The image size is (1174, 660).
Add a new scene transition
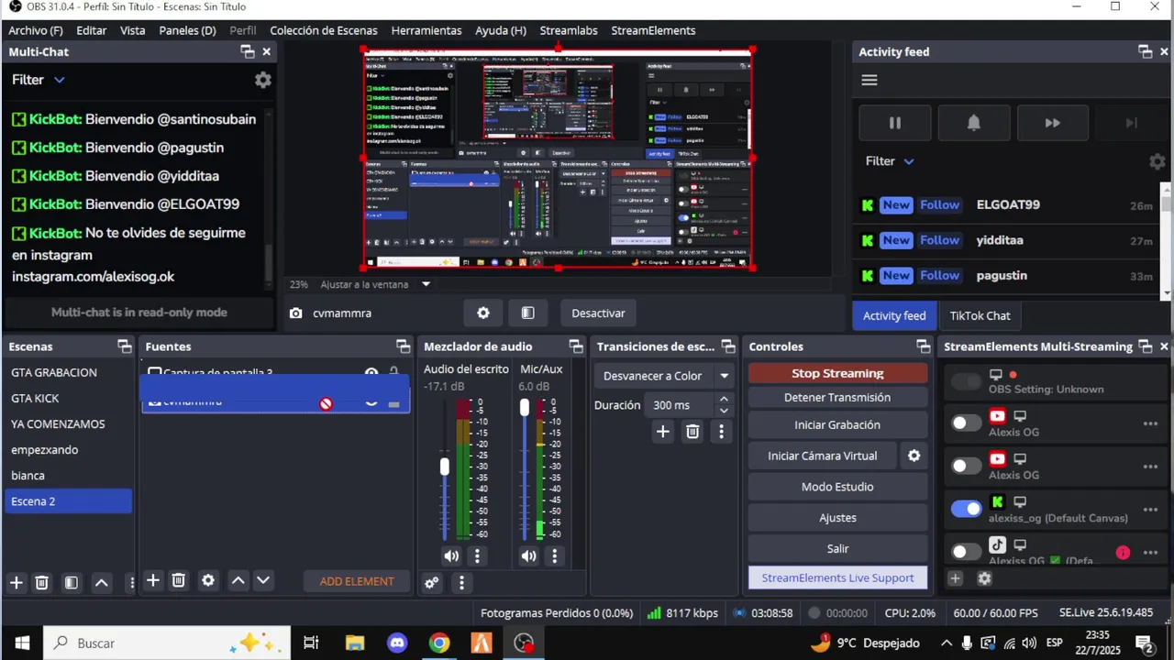[x=663, y=432]
